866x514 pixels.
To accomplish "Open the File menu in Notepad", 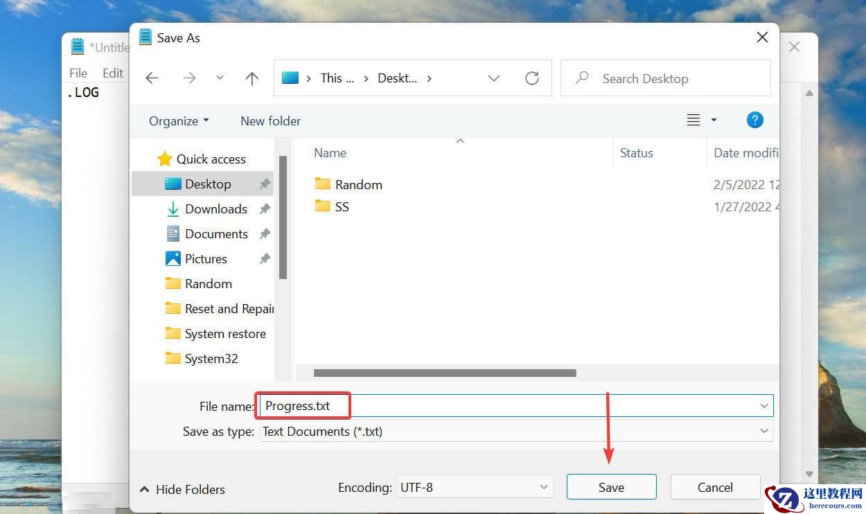I will (78, 73).
